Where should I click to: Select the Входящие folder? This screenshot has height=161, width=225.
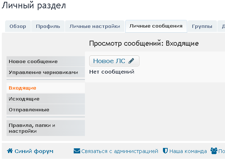[x=22, y=88]
